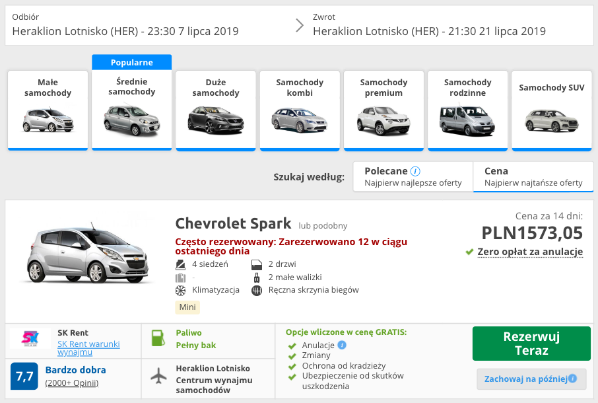Click the checkmark next to Ochrona od kradzieży
The image size is (598, 403).
click(292, 367)
